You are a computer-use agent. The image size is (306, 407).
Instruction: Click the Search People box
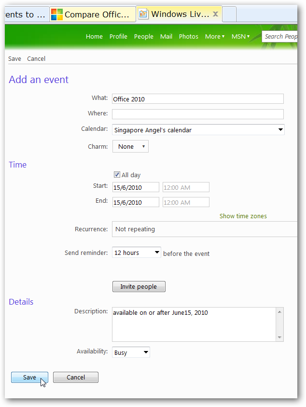point(279,37)
